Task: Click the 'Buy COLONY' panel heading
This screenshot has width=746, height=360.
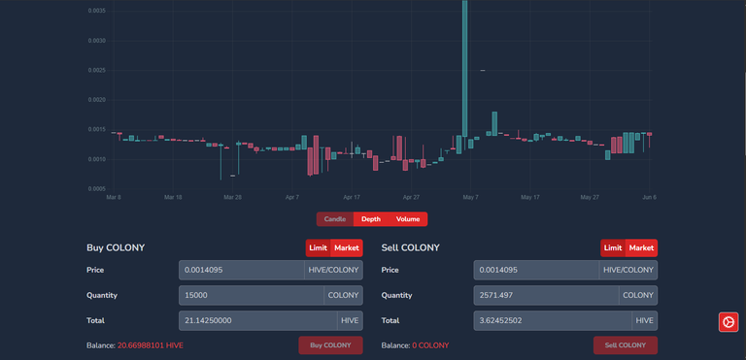Action: [116, 247]
